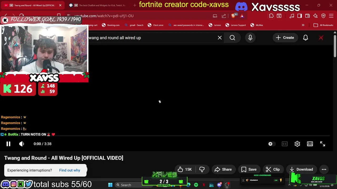337x189 pixels.
Task: Open Brave Rewards triangle icon
Action: click(242, 16)
